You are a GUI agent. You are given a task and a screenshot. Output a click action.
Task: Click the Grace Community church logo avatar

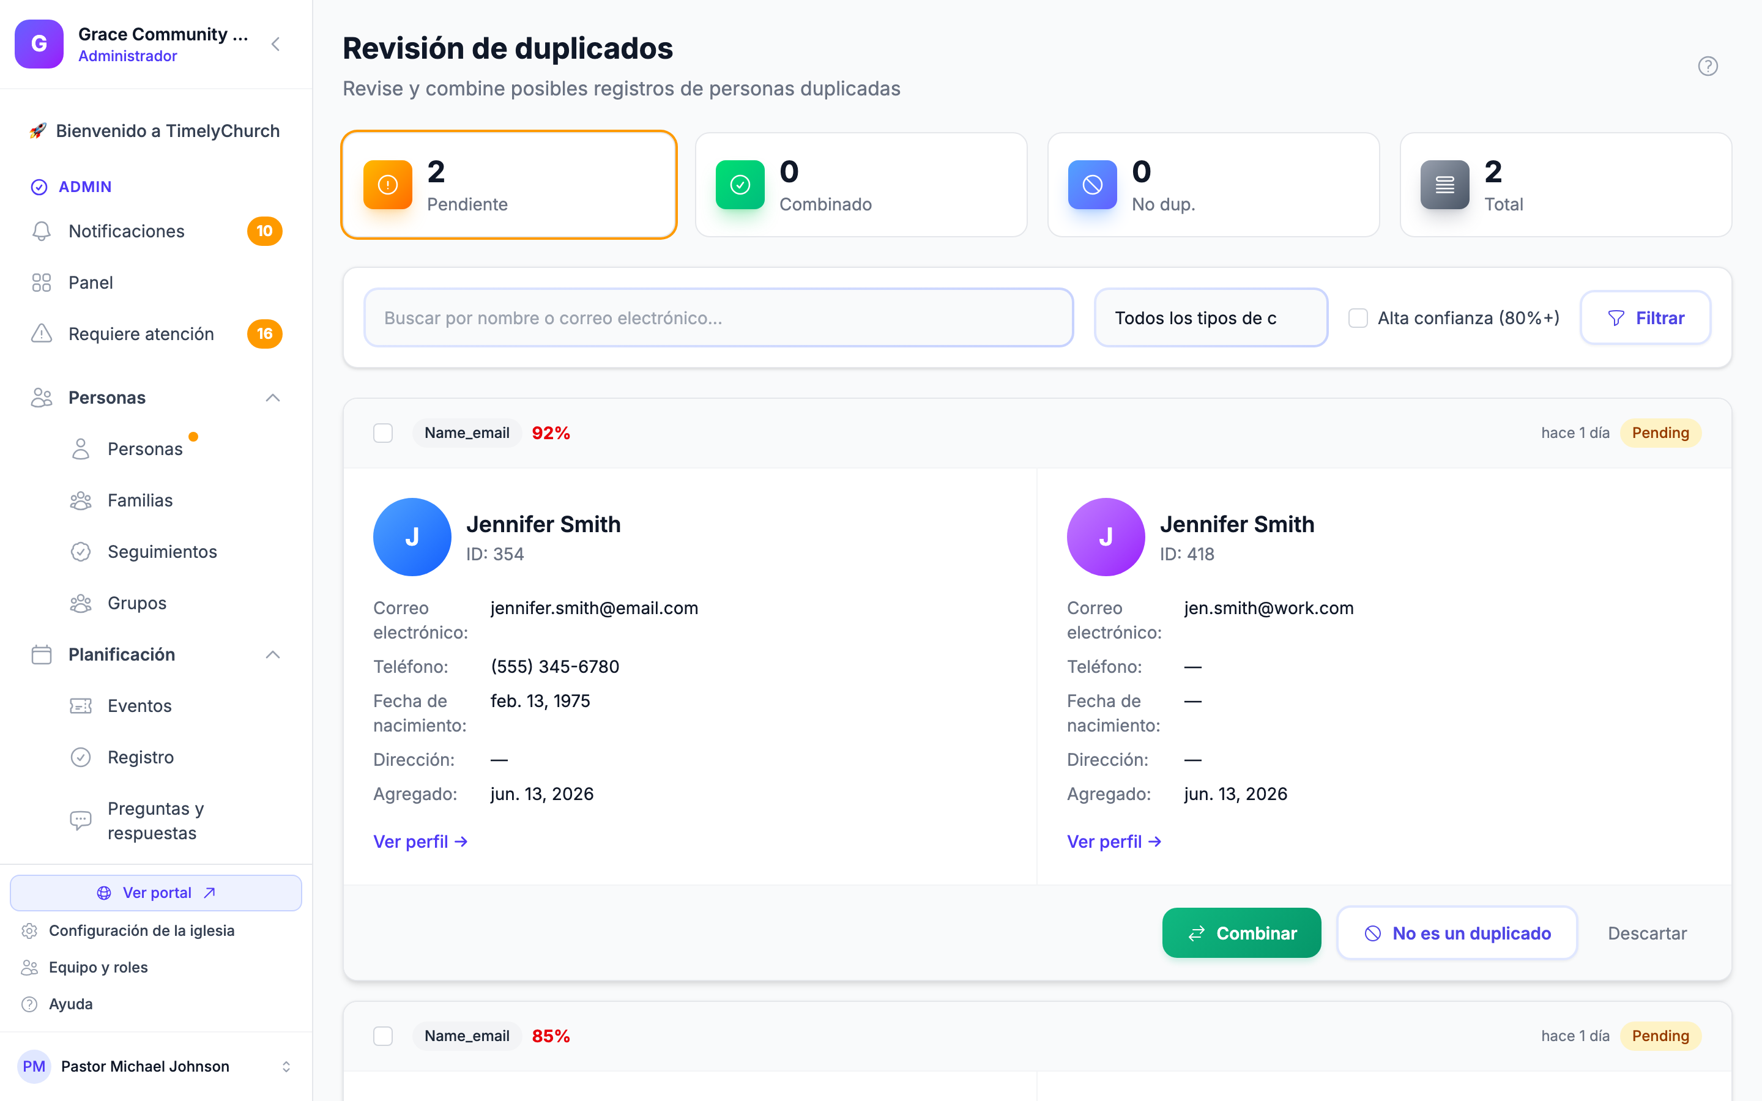(39, 43)
